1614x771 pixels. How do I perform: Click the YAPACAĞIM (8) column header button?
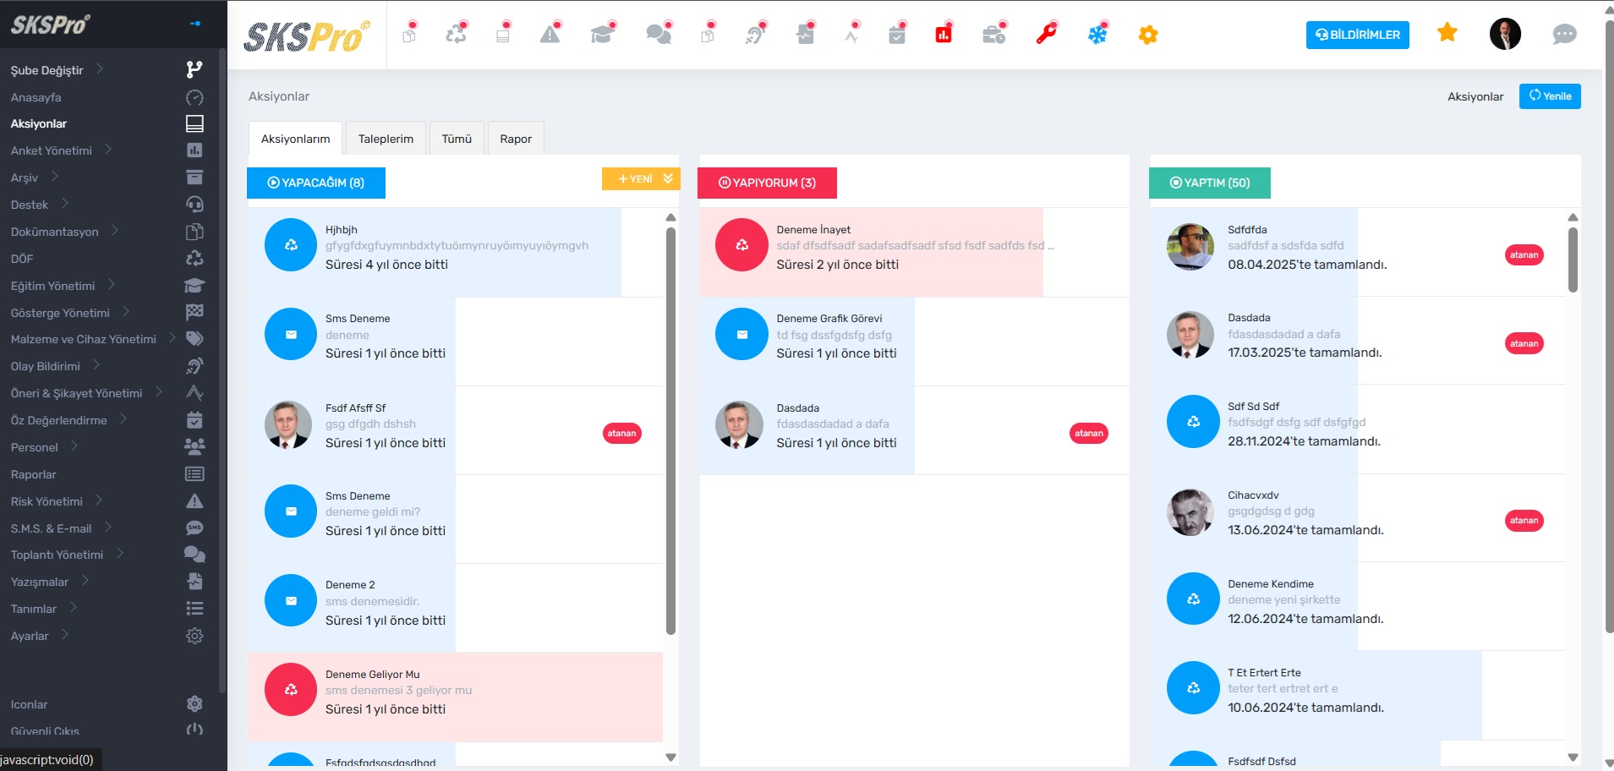(x=316, y=183)
